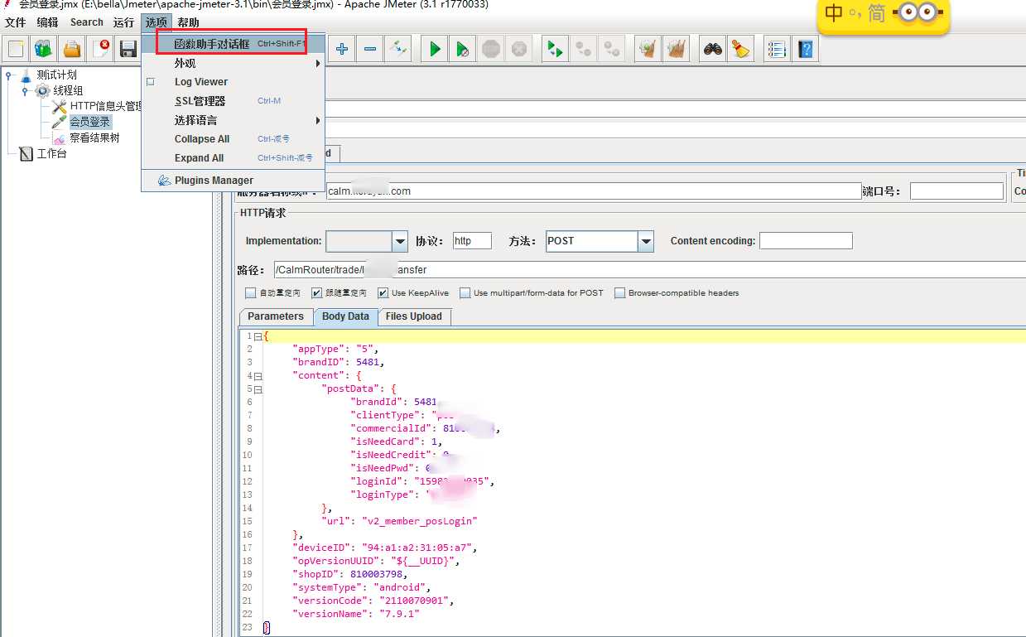The image size is (1026, 637).
Task: Select 察看结果树 listener in tree
Action: coord(94,138)
